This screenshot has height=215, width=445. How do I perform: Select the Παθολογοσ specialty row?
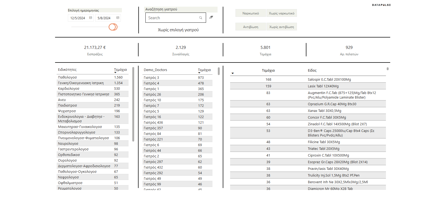92,77
